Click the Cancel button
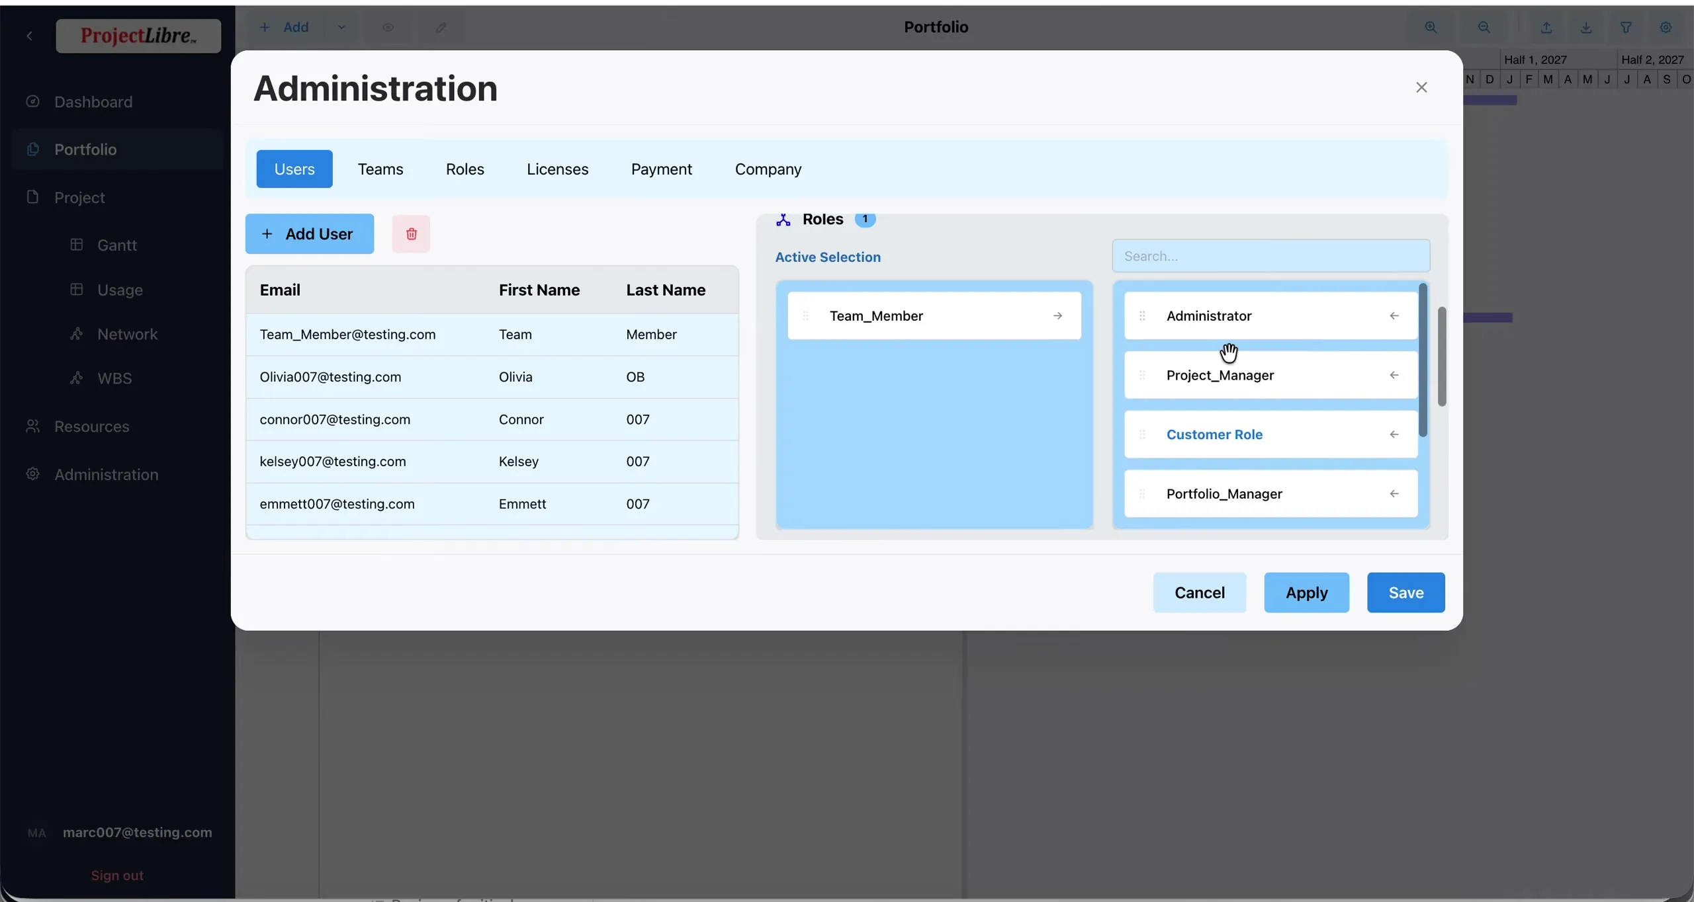 (1200, 593)
